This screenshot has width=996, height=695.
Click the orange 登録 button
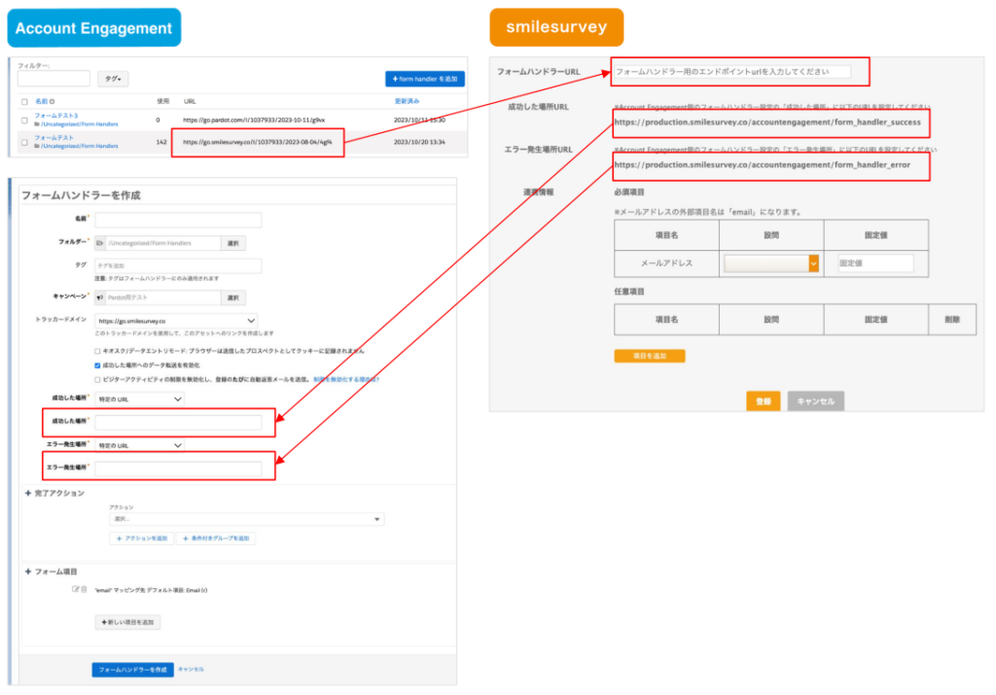pyautogui.click(x=763, y=401)
